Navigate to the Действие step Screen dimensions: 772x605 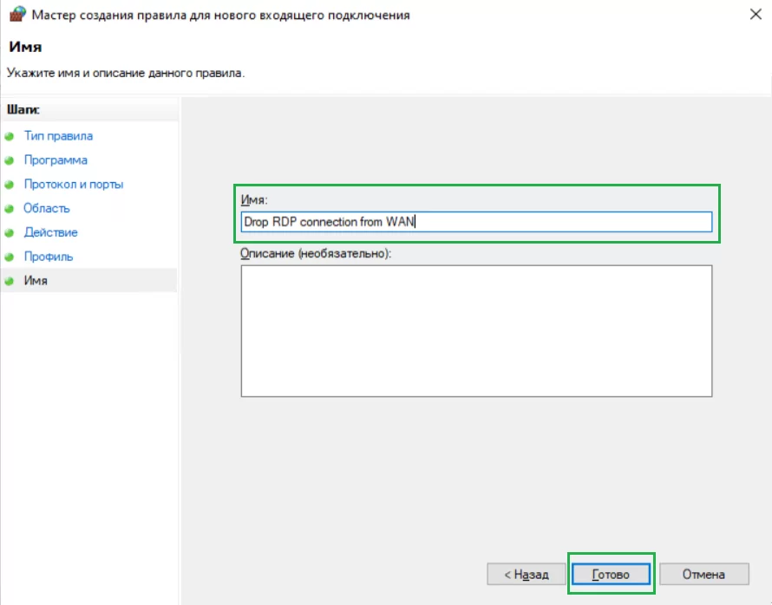(x=50, y=232)
